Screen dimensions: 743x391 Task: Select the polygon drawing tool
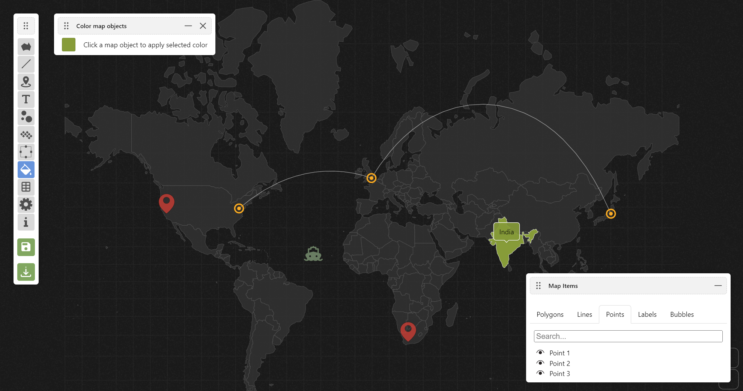coord(26,46)
